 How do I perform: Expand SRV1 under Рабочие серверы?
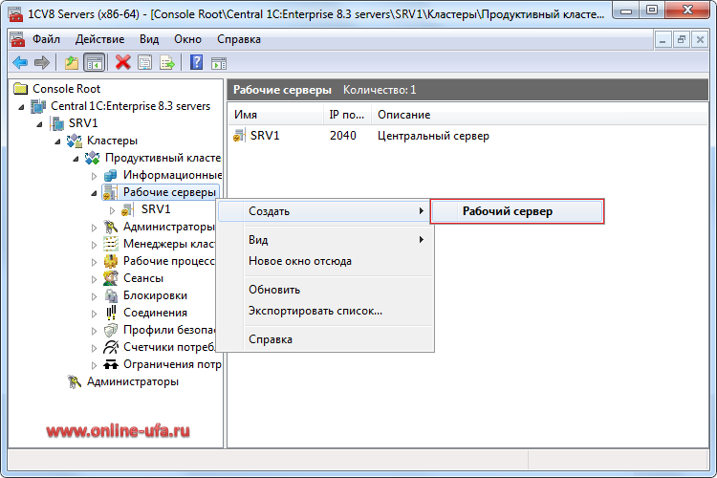[112, 210]
